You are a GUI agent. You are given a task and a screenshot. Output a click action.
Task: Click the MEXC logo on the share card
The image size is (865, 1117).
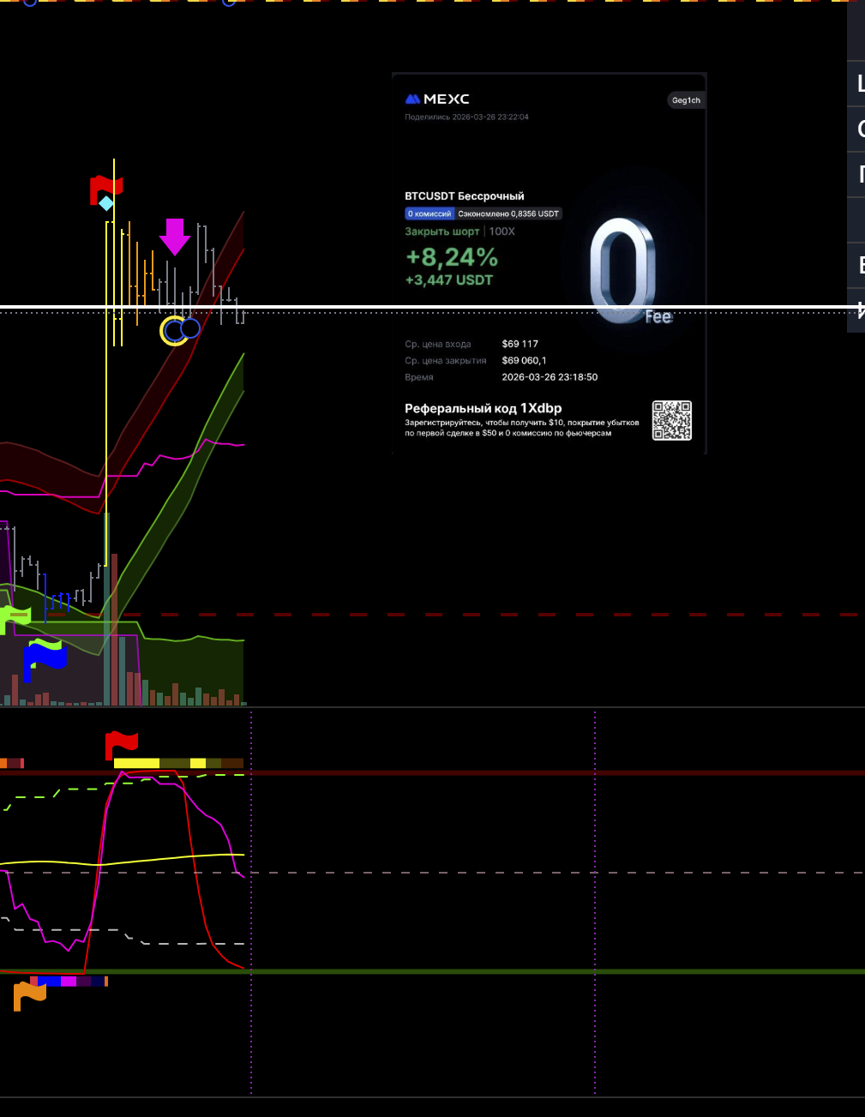point(437,99)
